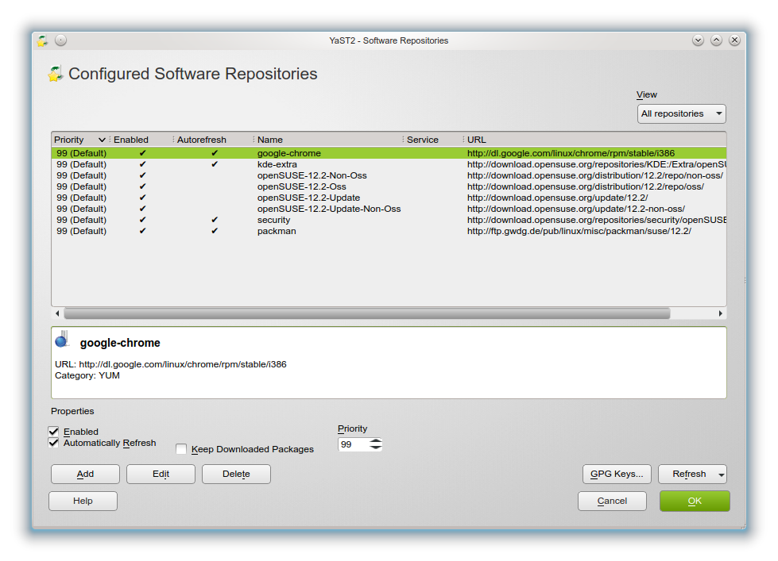Click the Add button

(85, 474)
